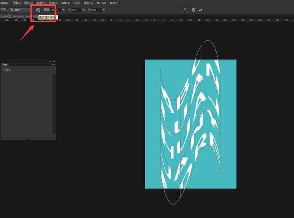Switch between free transform and warp modes
The width and height of the screenshot is (294, 218).
[x=184, y=10]
